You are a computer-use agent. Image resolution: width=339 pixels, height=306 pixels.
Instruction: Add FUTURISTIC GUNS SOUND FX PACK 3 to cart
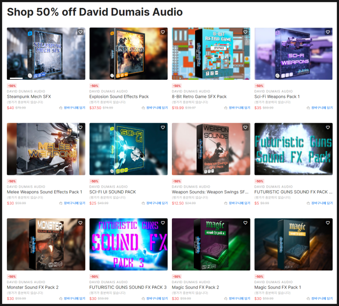click(x=154, y=299)
